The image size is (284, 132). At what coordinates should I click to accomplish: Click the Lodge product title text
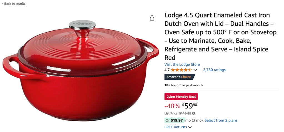(220, 37)
